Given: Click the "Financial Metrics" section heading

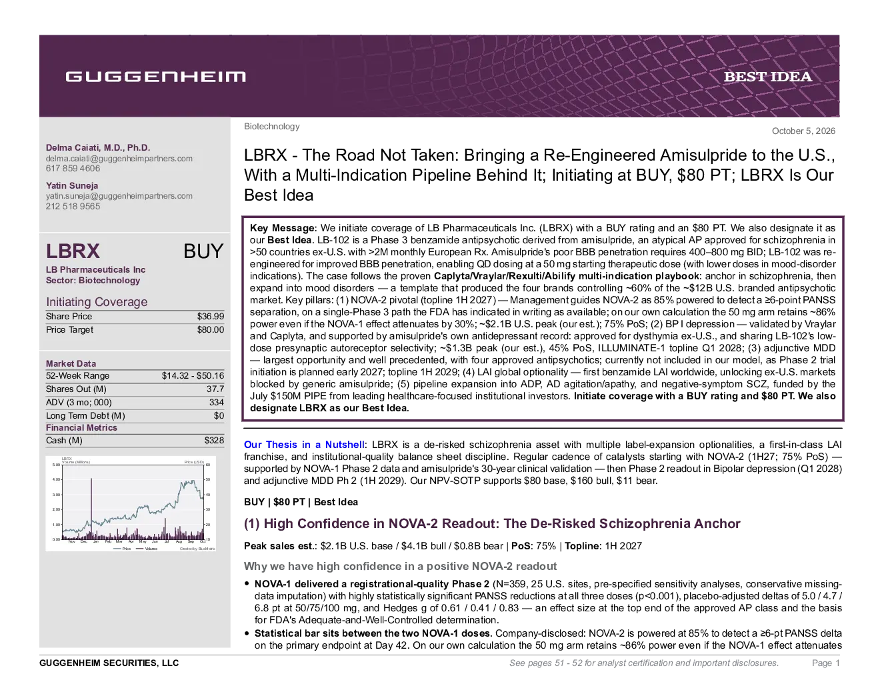Looking at the screenshot, I should (81, 428).
